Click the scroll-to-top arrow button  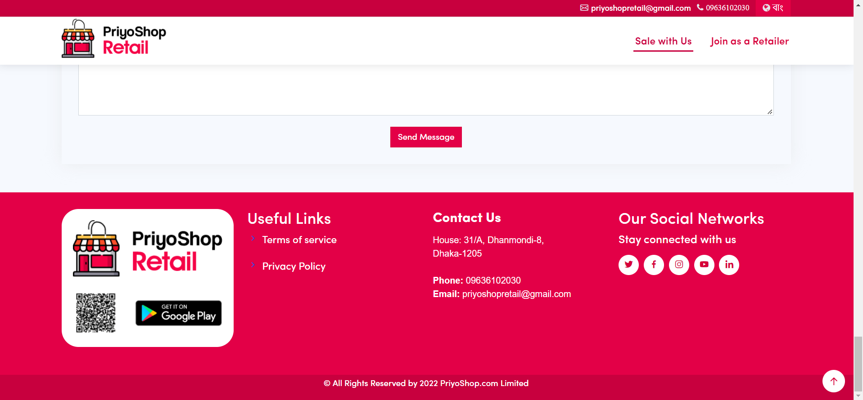point(833,381)
